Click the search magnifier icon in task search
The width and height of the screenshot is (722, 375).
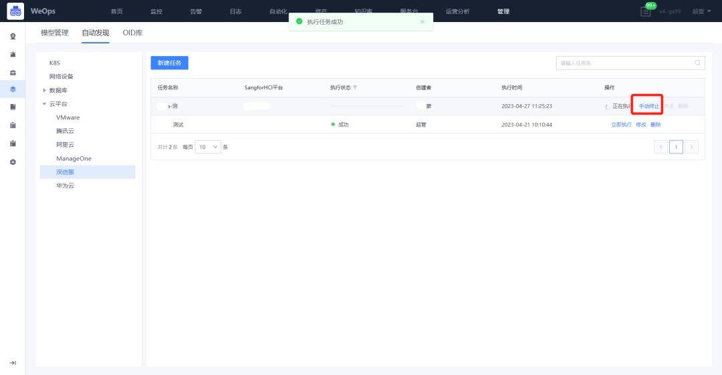point(697,63)
